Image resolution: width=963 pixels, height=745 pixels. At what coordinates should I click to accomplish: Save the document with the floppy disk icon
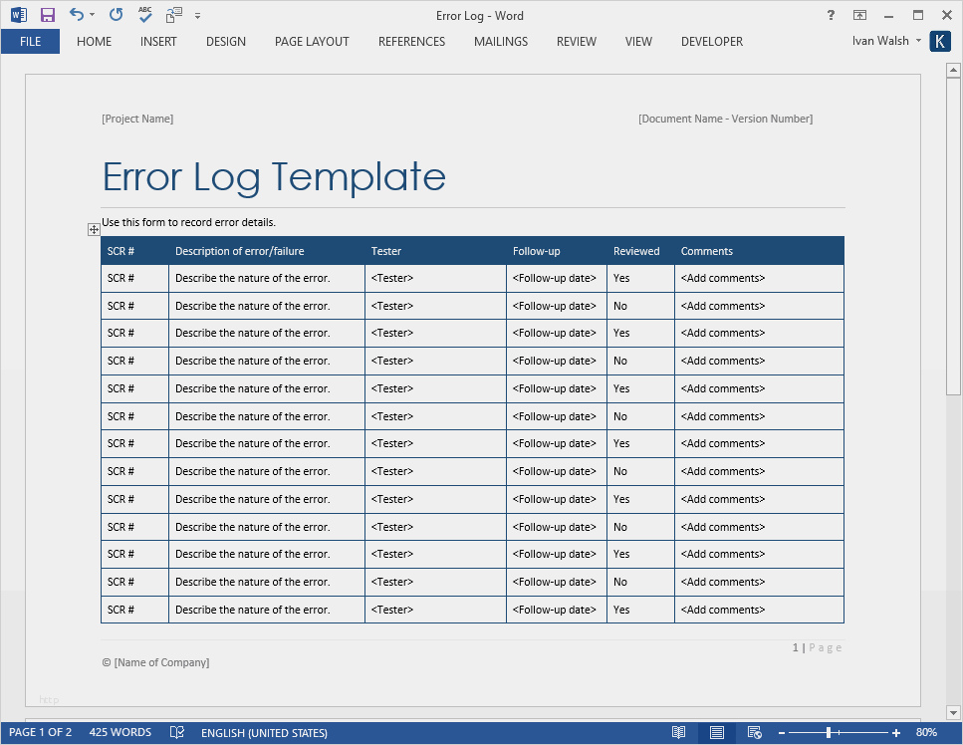pos(47,15)
